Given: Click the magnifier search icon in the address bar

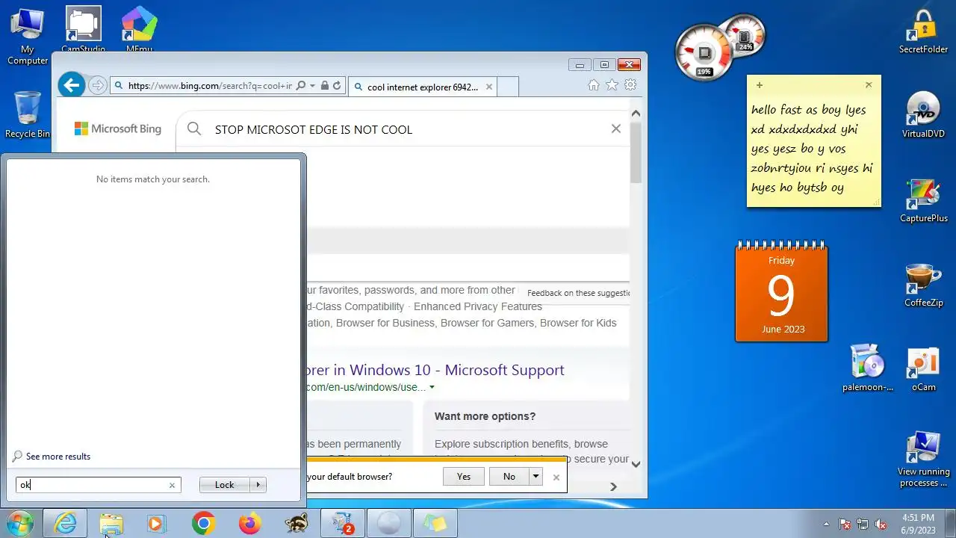Looking at the screenshot, I should click(x=301, y=86).
